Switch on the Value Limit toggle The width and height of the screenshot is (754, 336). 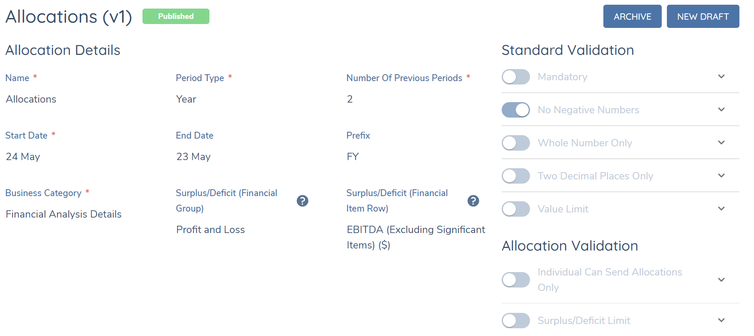tap(516, 209)
